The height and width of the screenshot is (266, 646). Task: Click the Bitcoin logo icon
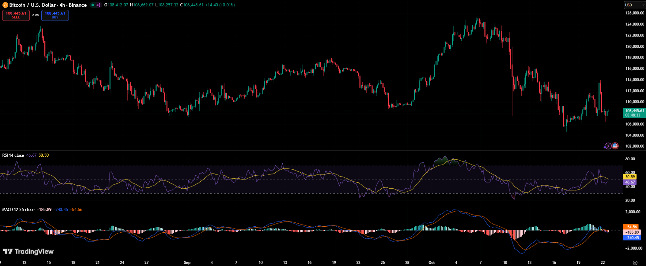(5, 5)
